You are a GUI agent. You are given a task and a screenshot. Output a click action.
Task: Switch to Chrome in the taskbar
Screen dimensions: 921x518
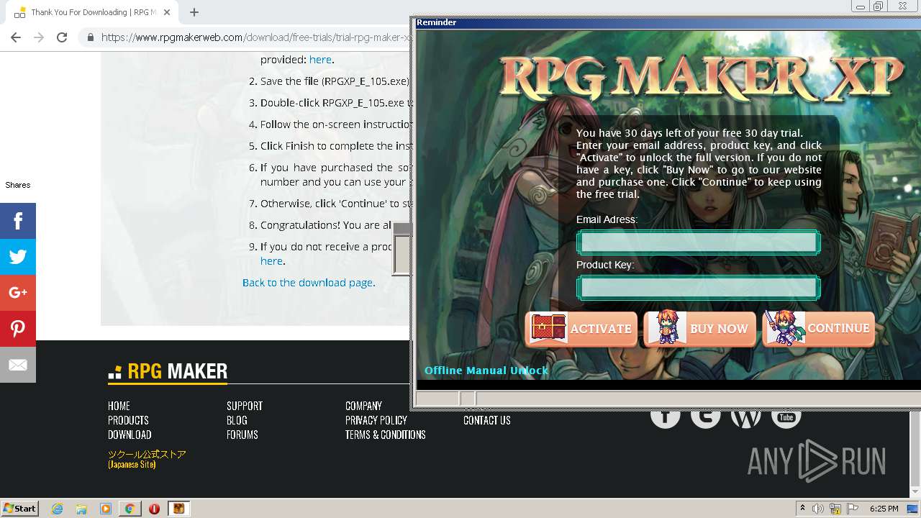(130, 509)
